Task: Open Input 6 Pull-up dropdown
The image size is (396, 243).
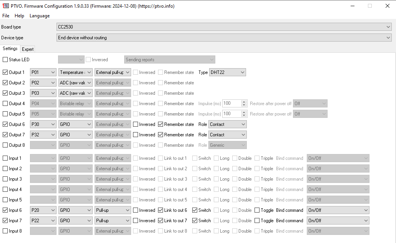Action: [113, 210]
